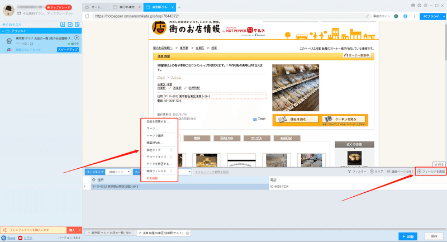Click the フィルター filter tool
Image resolution: width=447 pixels, height=242 pixels.
[x=357, y=172]
